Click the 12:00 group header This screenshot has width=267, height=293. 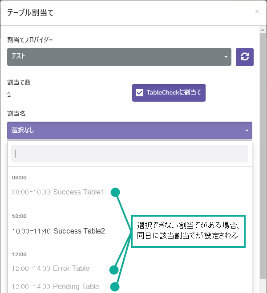click(20, 254)
